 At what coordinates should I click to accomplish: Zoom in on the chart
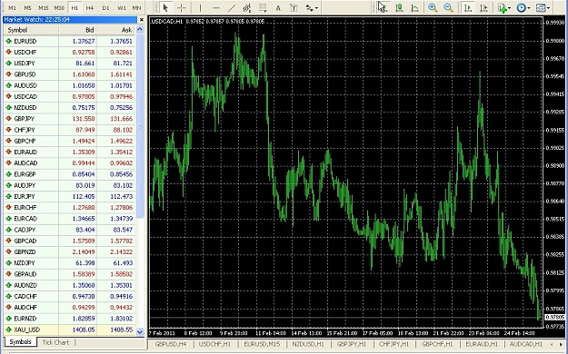(433, 7)
